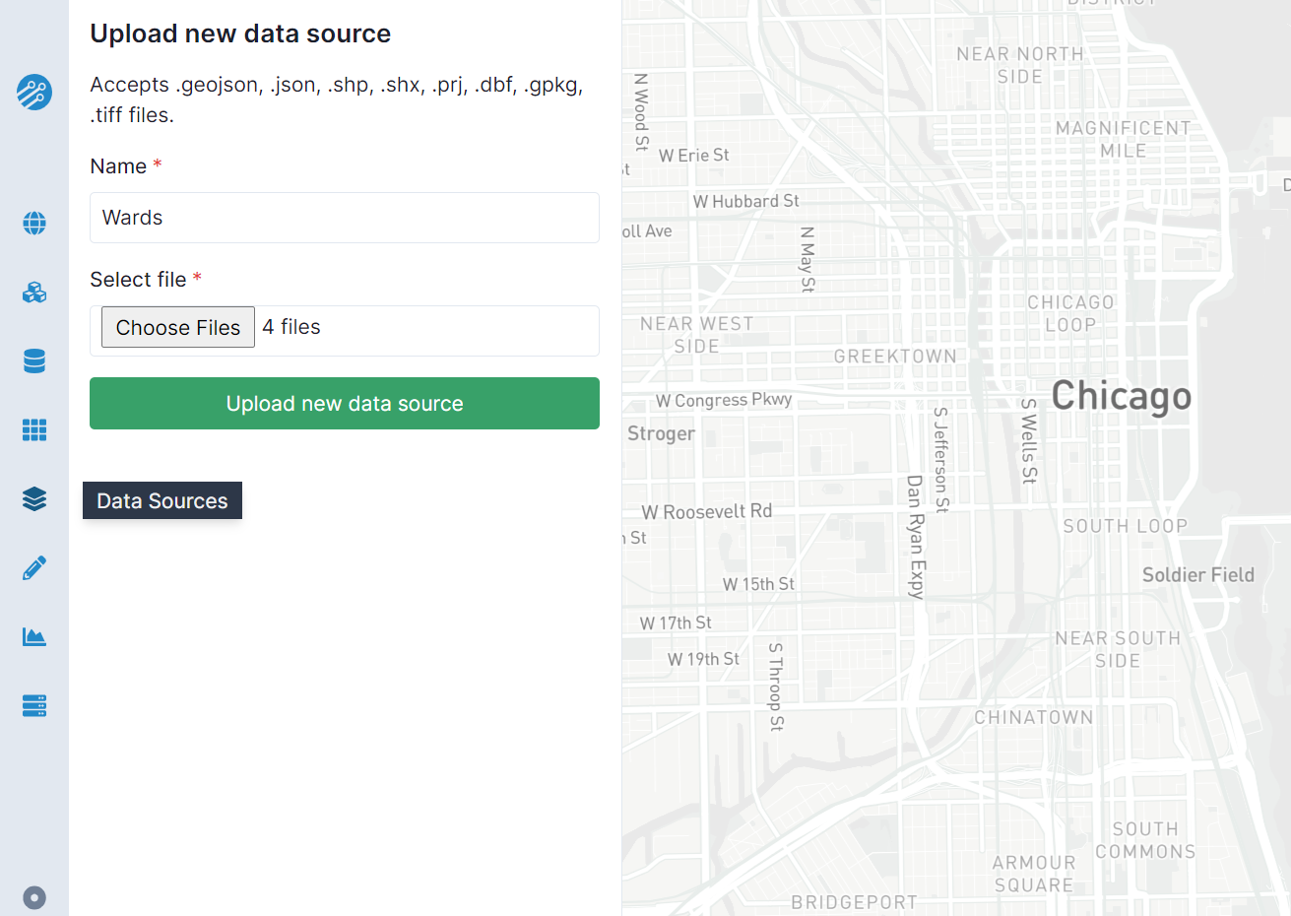Select the globe basemap icon in sidebar
1291x916 pixels.
tap(33, 224)
